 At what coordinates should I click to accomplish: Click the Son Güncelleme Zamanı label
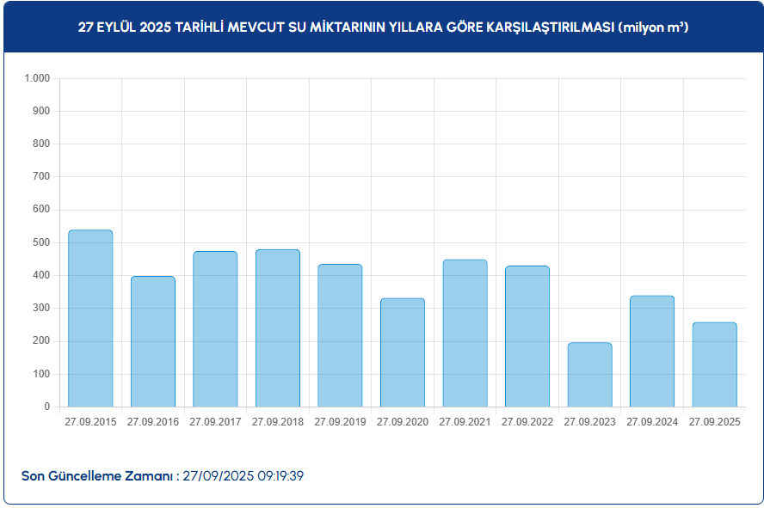(100, 475)
